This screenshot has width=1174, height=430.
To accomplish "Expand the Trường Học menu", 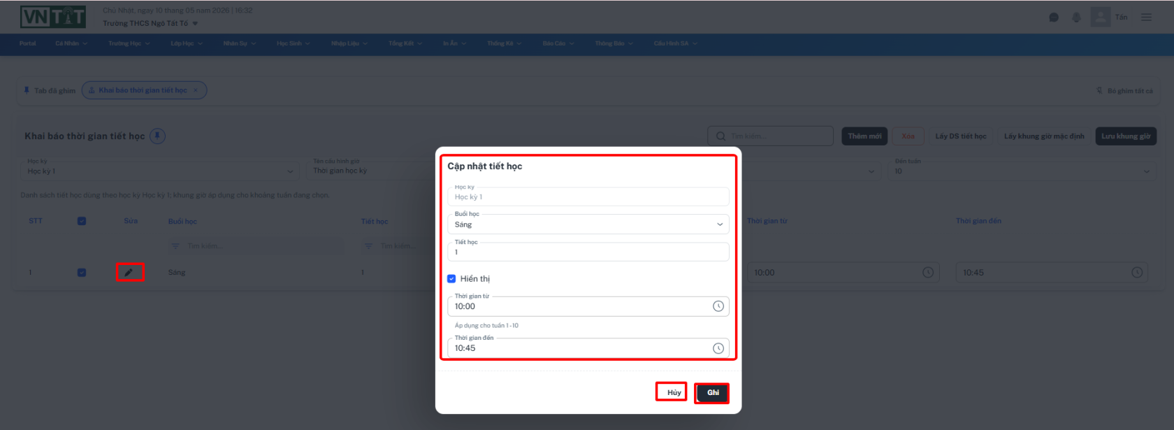I will 129,43.
